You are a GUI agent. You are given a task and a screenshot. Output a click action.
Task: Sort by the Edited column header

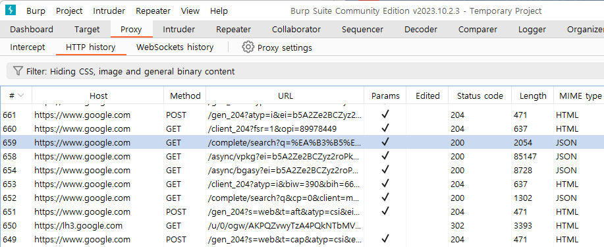click(427, 96)
